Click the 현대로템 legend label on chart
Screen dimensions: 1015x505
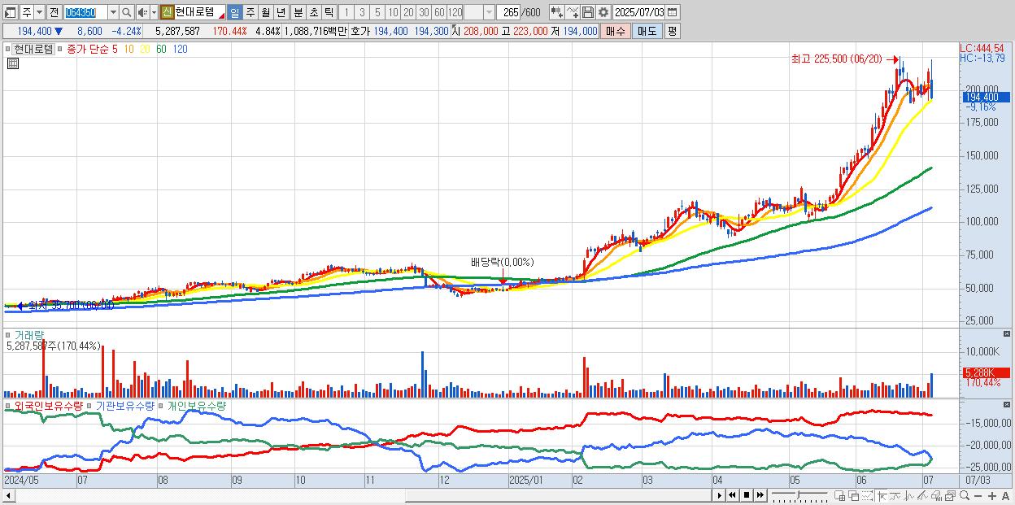point(34,49)
